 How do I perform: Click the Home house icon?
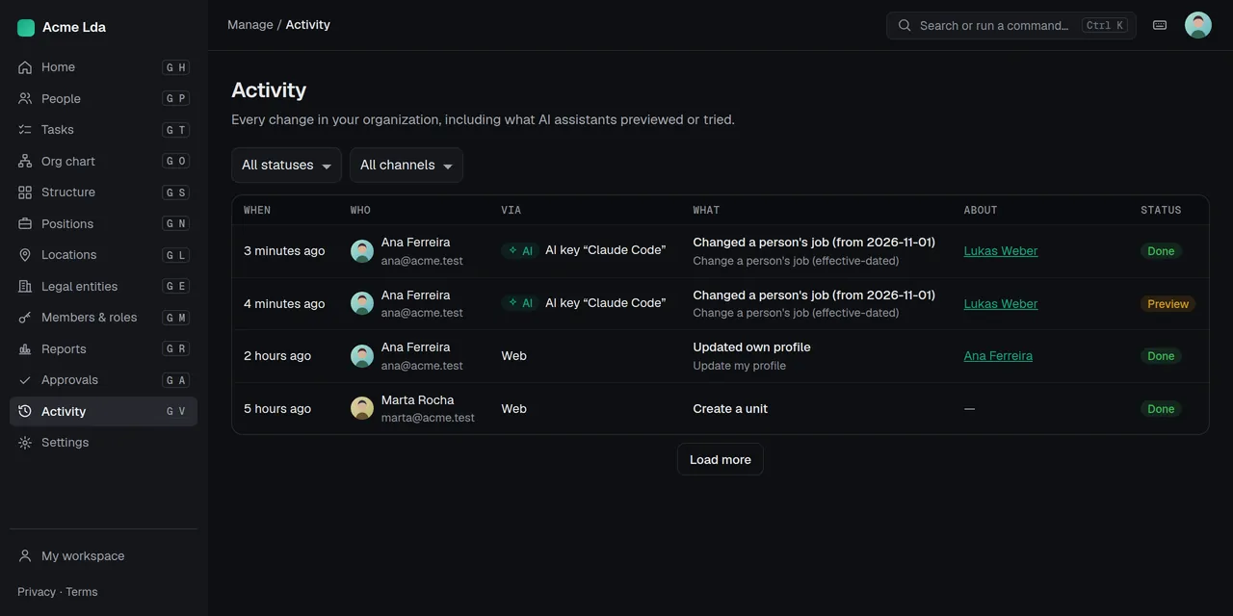(x=25, y=67)
